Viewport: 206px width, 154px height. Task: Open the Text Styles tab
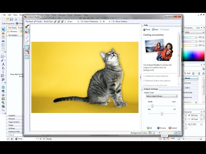(x=12, y=28)
